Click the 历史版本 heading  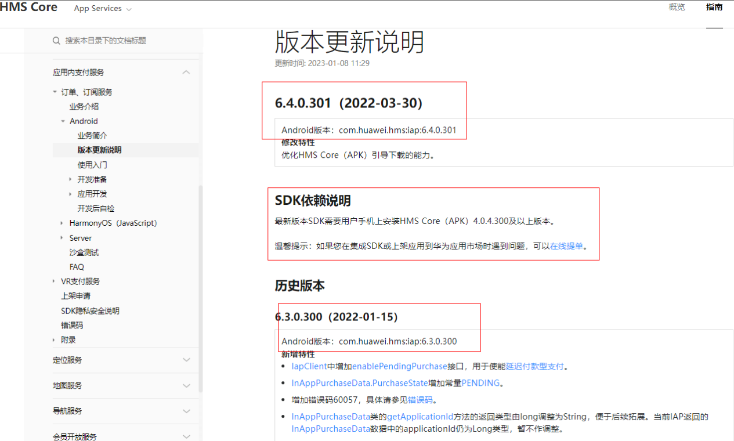[299, 285]
